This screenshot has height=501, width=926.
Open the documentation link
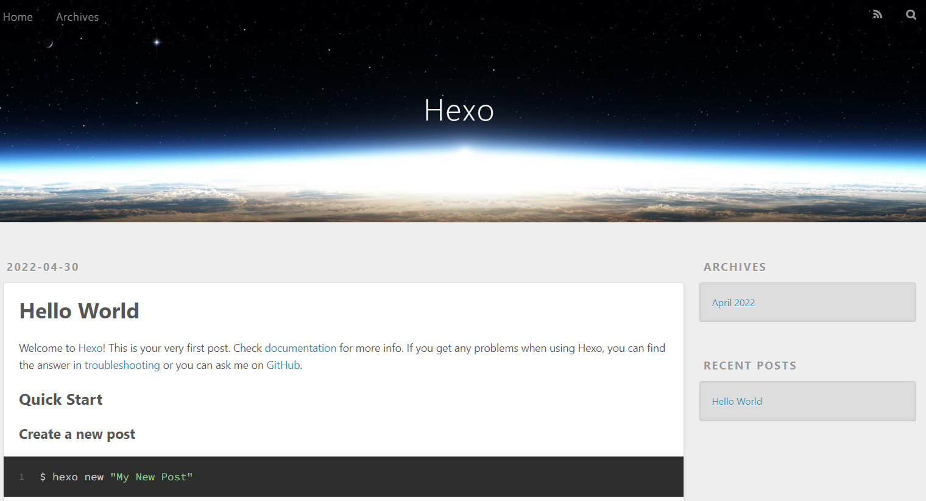pos(300,348)
